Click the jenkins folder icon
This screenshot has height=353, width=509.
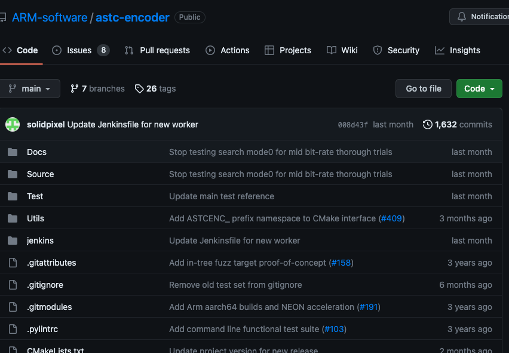click(13, 241)
